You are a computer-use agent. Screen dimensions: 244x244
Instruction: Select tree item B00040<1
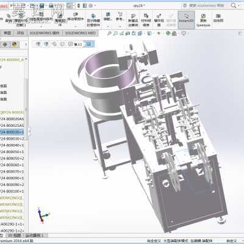tap(12, 145)
